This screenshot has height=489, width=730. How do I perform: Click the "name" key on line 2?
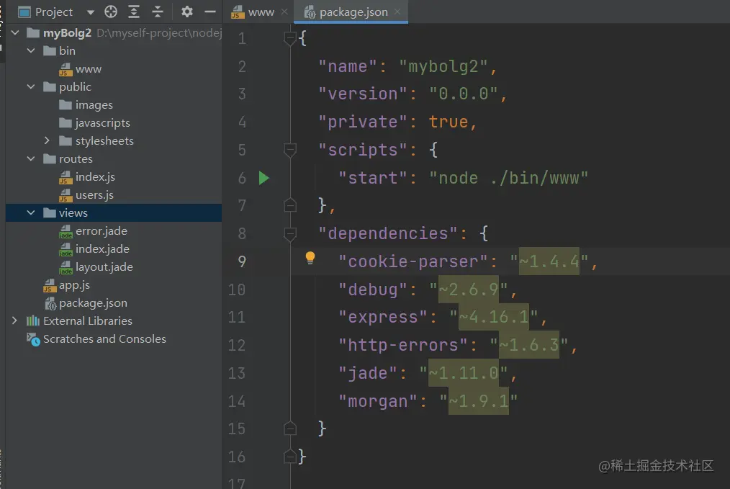click(x=348, y=66)
